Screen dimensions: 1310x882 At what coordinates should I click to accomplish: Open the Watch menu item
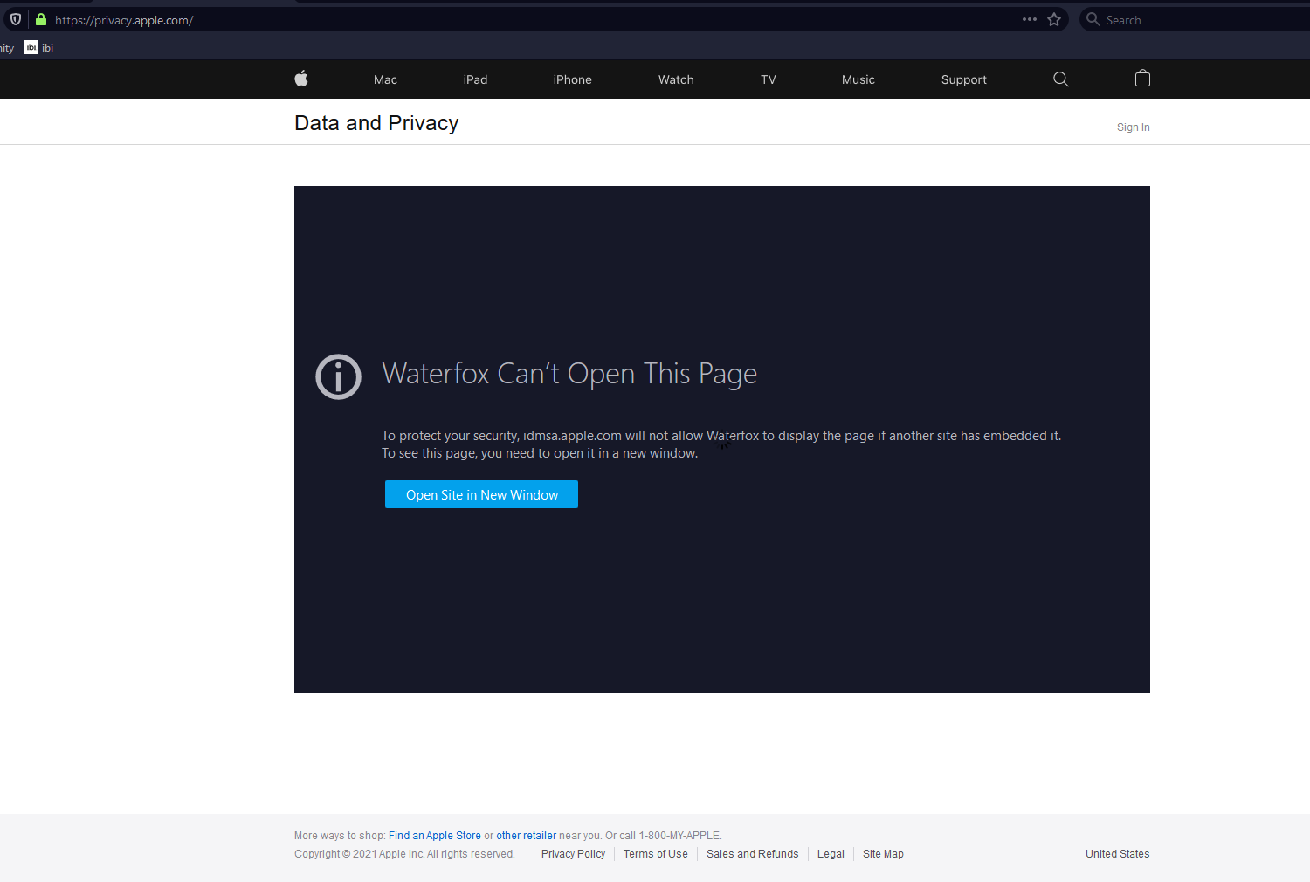676,79
